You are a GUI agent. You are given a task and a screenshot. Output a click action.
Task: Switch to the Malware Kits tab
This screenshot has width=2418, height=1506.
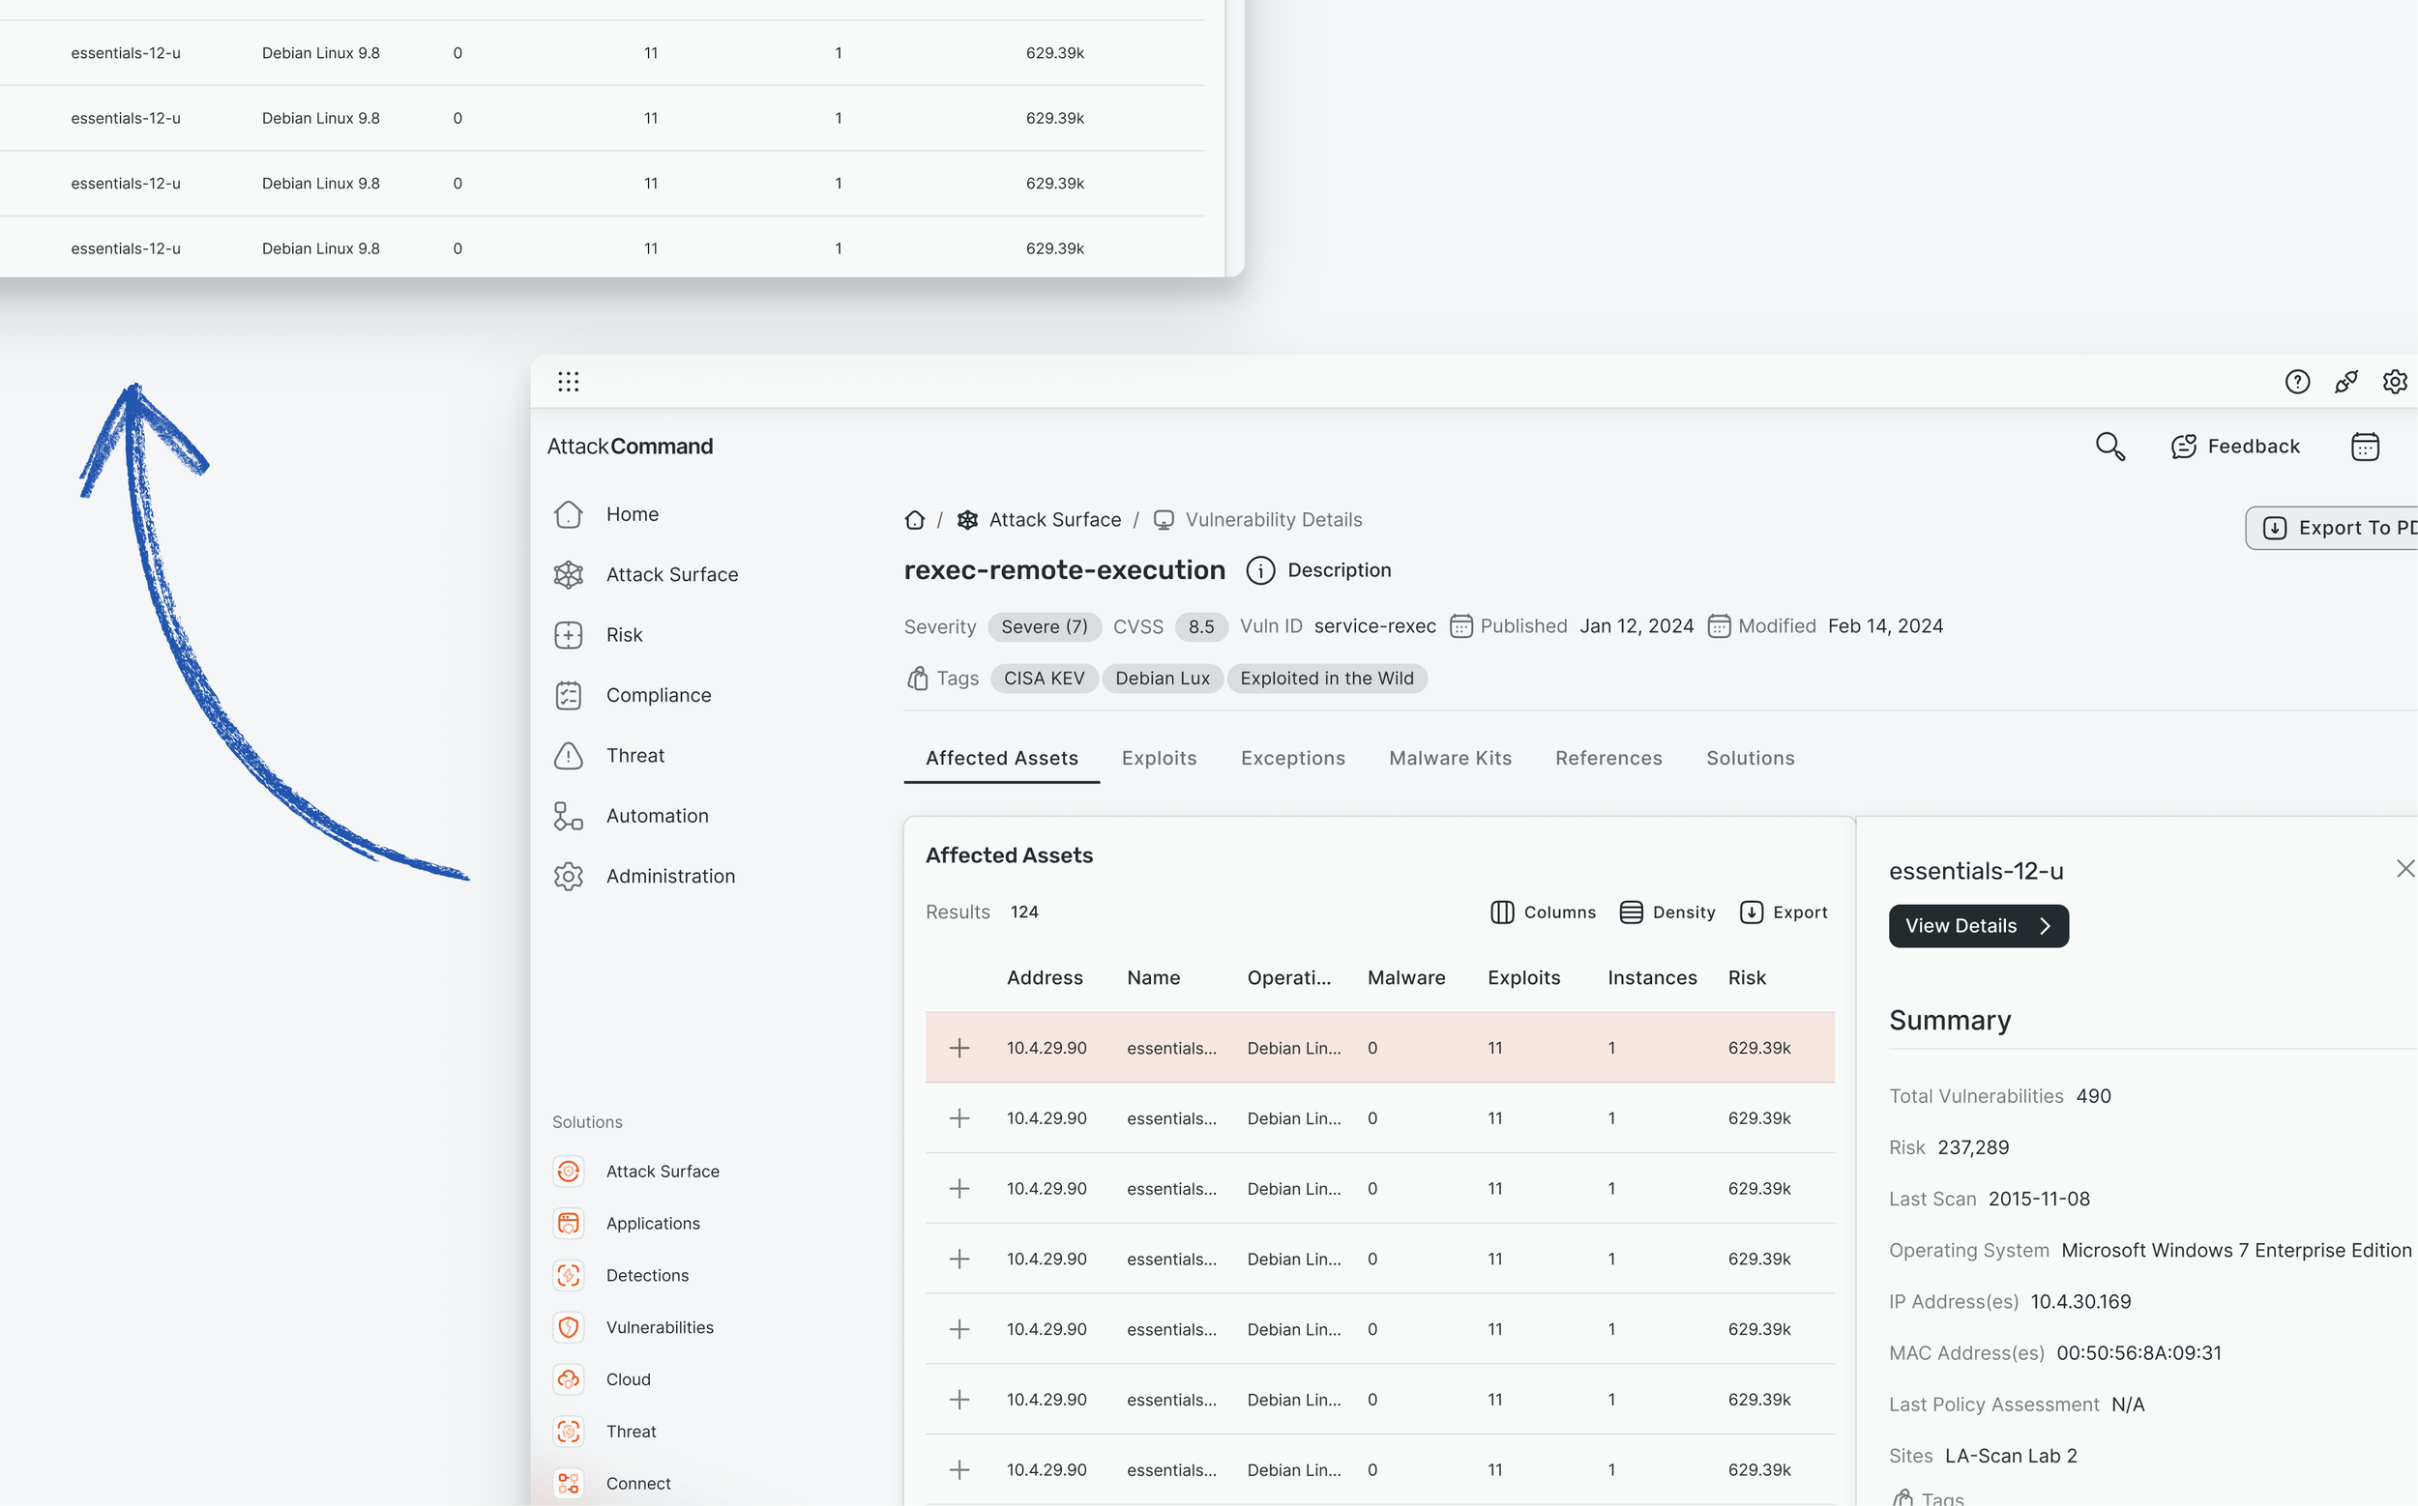[1449, 758]
